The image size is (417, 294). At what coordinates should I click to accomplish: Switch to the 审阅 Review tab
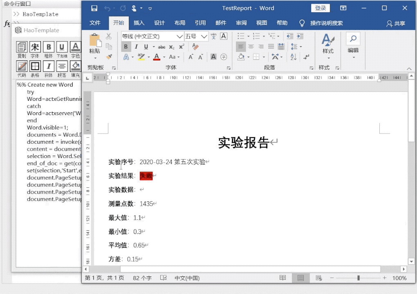pos(241,23)
